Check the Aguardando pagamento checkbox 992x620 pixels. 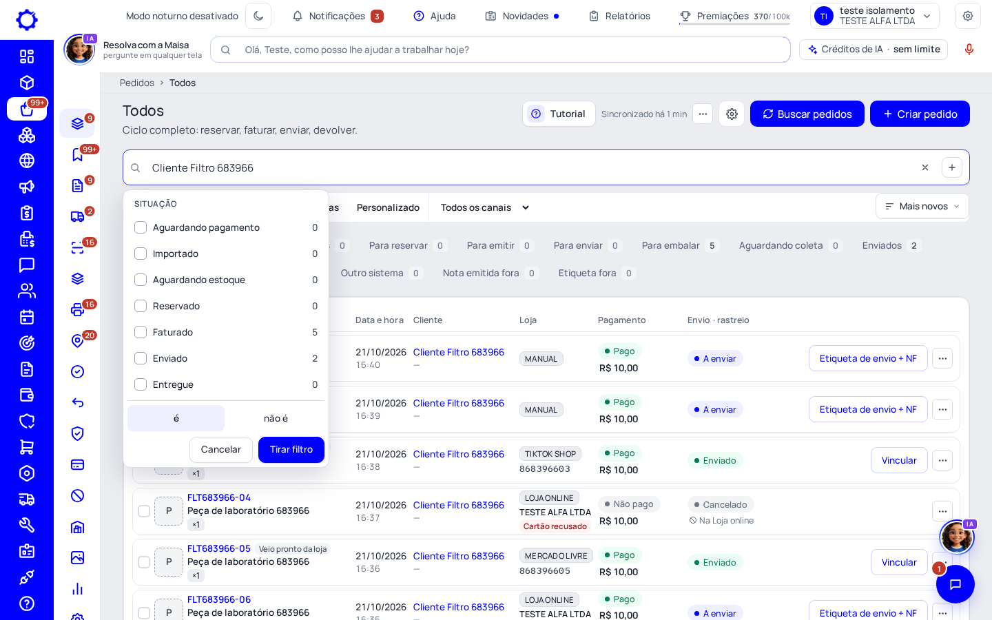[x=141, y=227]
